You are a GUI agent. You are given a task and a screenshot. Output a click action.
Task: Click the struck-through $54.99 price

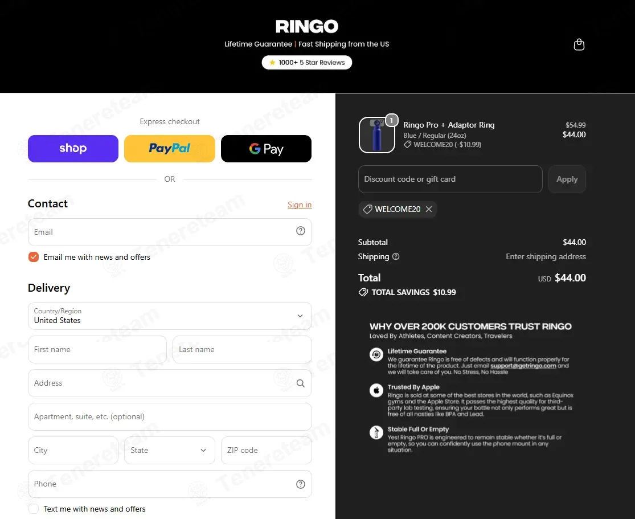(575, 125)
